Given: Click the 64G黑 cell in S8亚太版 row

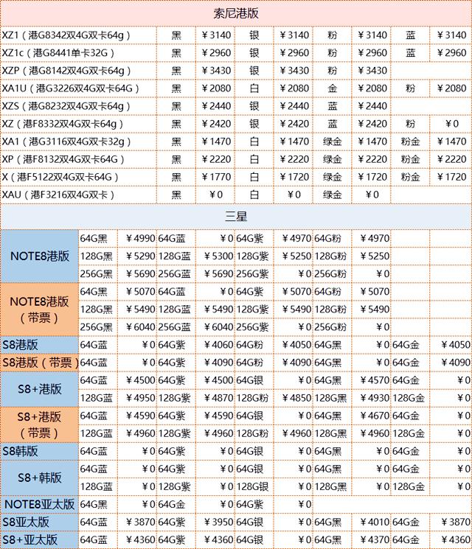Looking at the screenshot, I should 332,522.
